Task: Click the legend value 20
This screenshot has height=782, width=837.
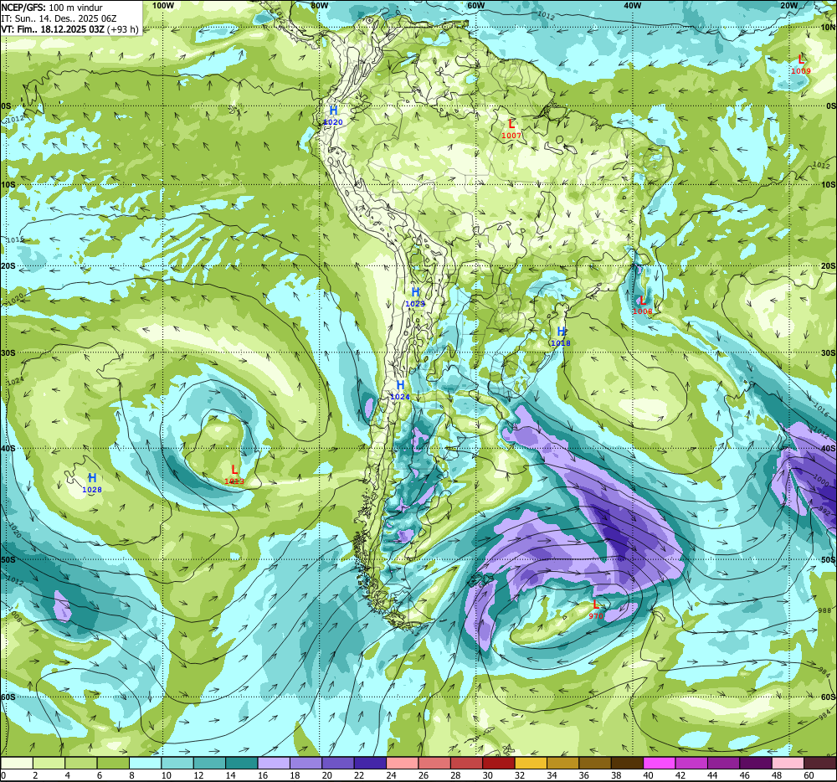Action: point(327,775)
